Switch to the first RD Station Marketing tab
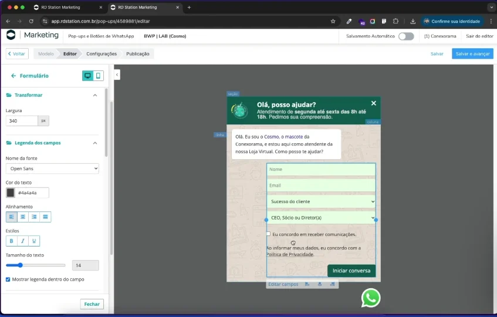The height and width of the screenshot is (317, 497). [60, 7]
